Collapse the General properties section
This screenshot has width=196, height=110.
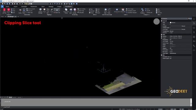(x=162, y=21)
